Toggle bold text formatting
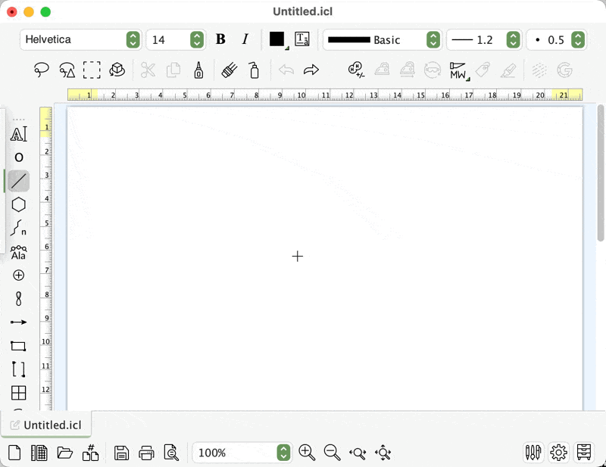606x467 pixels. click(x=220, y=39)
